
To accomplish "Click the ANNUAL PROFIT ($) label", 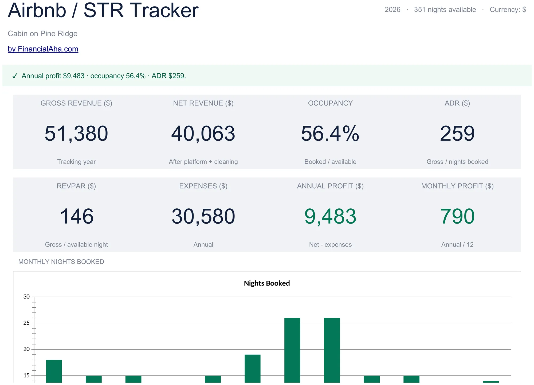I will point(330,186).
